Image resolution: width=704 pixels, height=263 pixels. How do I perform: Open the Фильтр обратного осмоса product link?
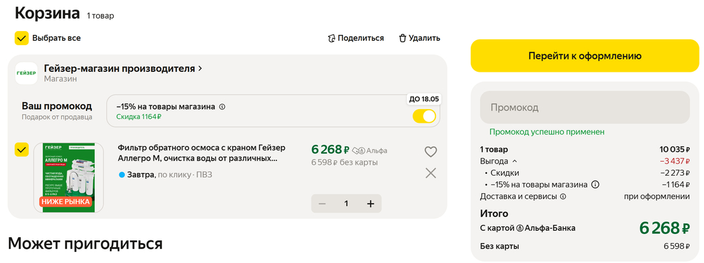(201, 153)
